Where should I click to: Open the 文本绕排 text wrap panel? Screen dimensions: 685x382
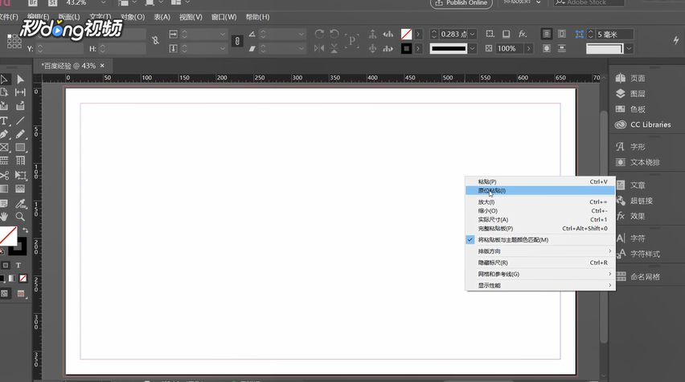coord(638,162)
